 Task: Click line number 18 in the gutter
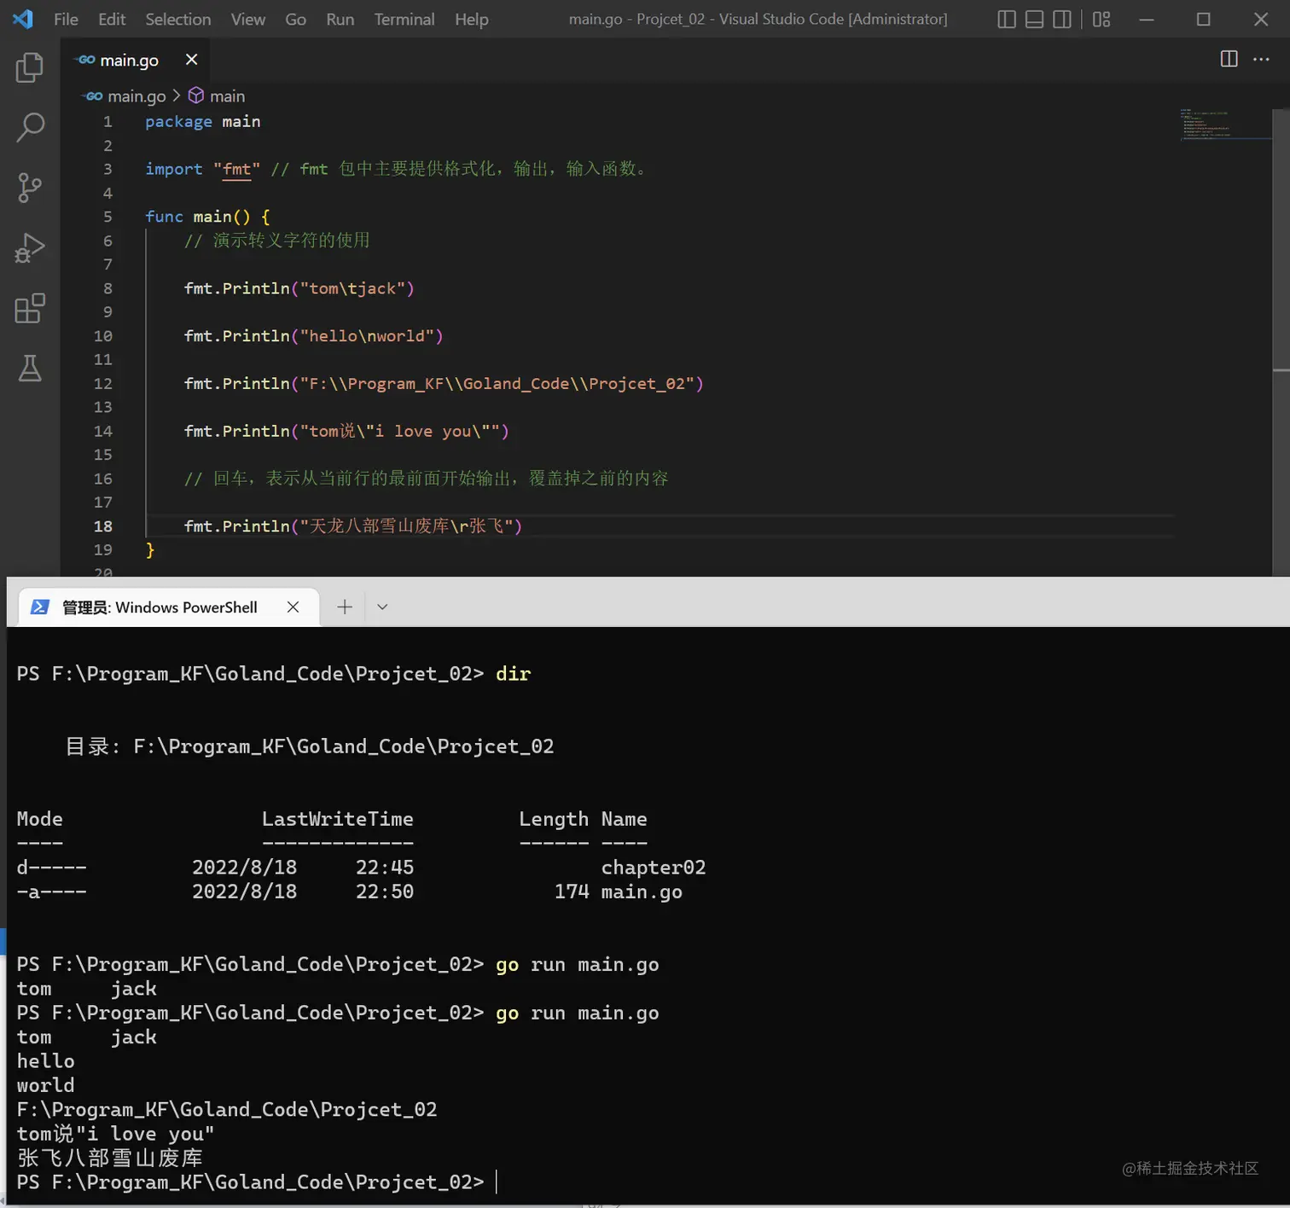[x=103, y=526]
